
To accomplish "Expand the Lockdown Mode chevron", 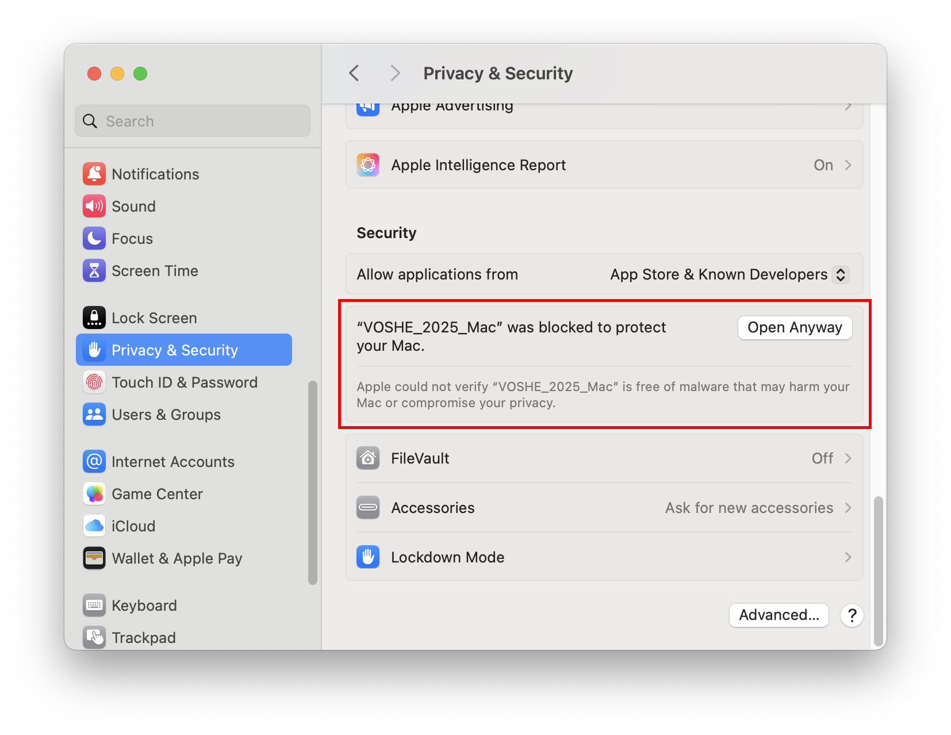I will tap(848, 557).
